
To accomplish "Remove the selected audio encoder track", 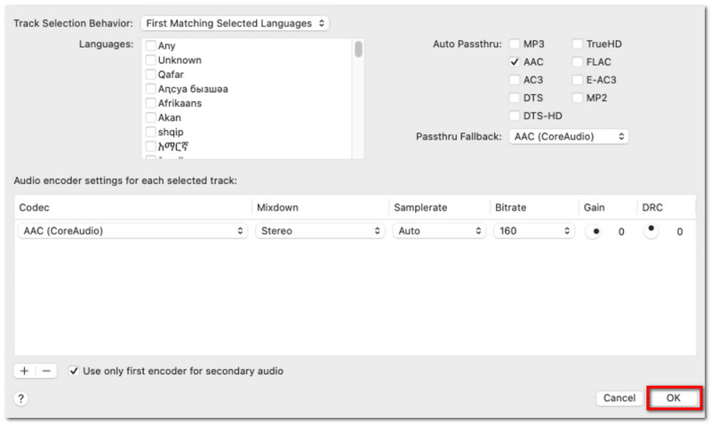I will (x=46, y=371).
